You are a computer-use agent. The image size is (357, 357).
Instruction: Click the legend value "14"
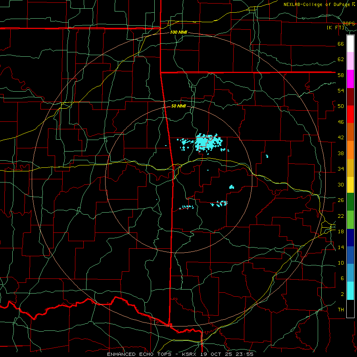tap(341, 247)
